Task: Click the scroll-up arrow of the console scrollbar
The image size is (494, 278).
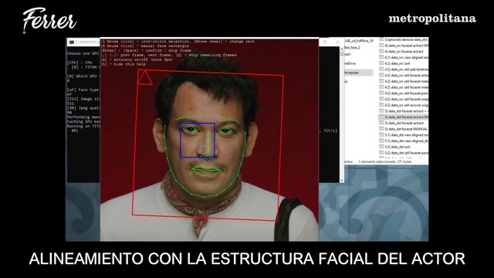Action: pos(342,49)
